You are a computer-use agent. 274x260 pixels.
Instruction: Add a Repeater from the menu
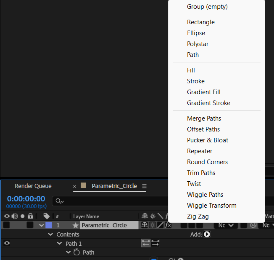200,151
